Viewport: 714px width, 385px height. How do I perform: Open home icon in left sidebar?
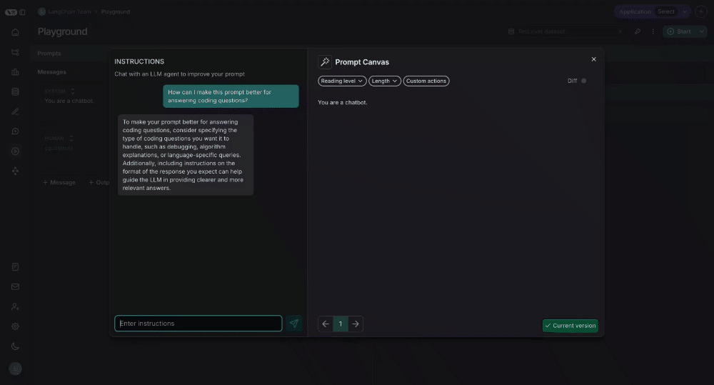(x=16, y=32)
